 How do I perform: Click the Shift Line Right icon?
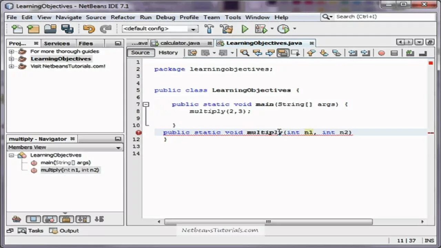tap(365, 53)
